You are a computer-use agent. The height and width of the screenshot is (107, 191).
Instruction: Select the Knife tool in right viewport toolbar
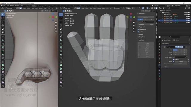pos(61,62)
